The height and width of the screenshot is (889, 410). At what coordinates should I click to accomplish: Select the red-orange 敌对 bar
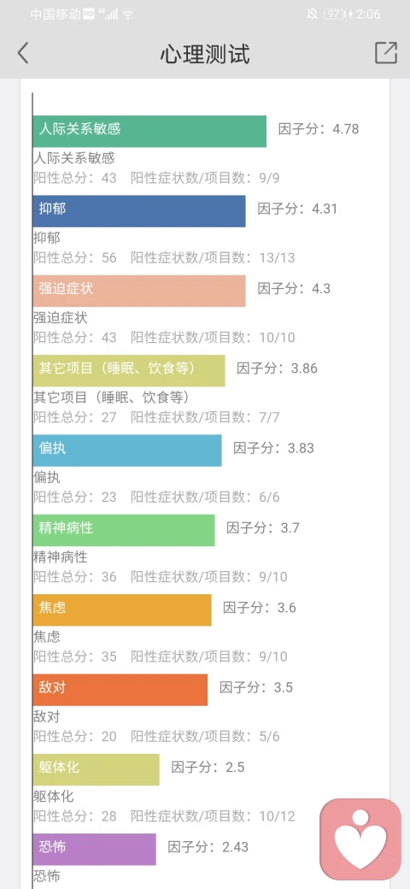[120, 690]
